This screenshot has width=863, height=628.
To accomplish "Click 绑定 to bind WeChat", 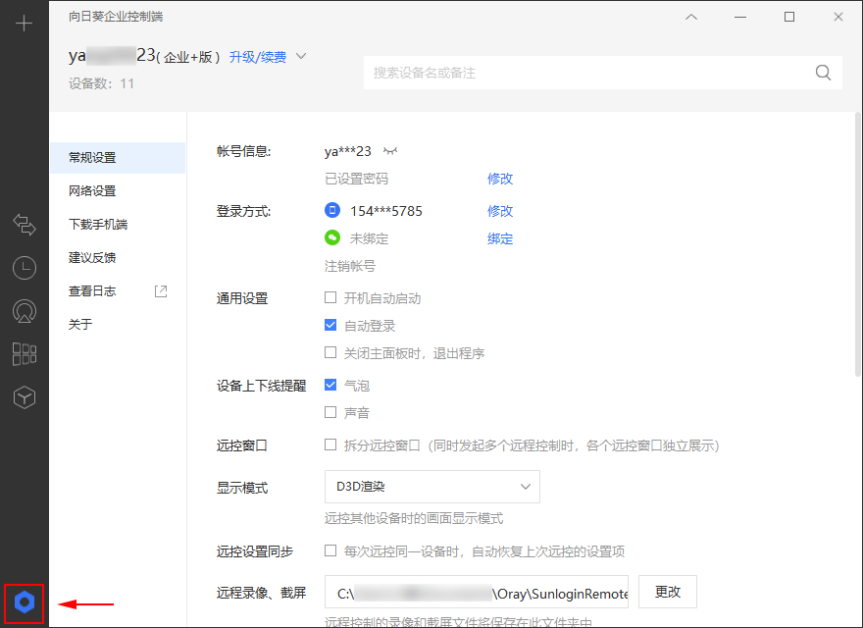I will 500,238.
